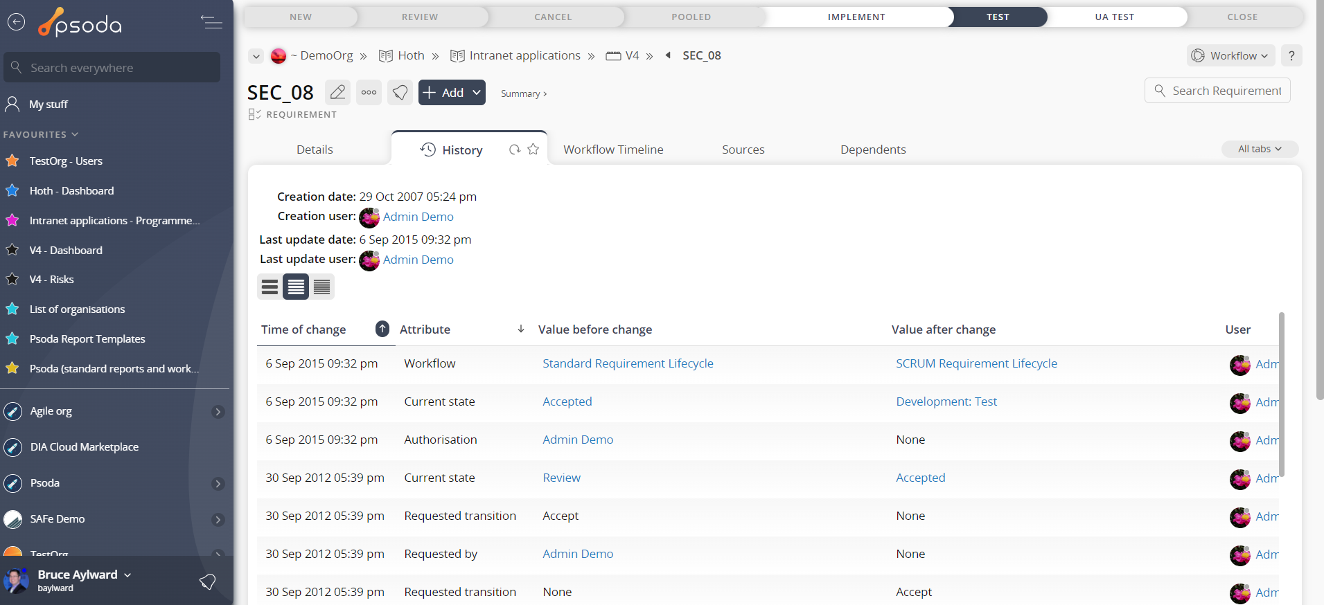Open the Bruce Aylward user menu

[84, 575]
